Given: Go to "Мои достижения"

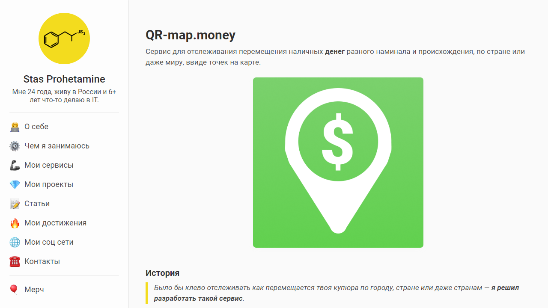Looking at the screenshot, I should (55, 223).
